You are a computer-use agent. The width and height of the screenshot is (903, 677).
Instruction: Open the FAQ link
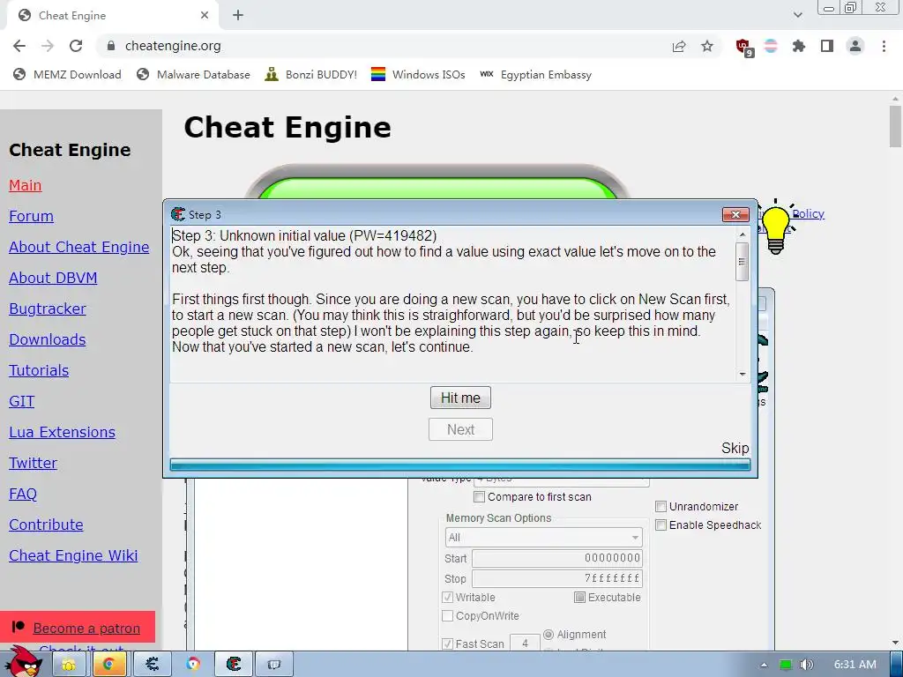(23, 494)
